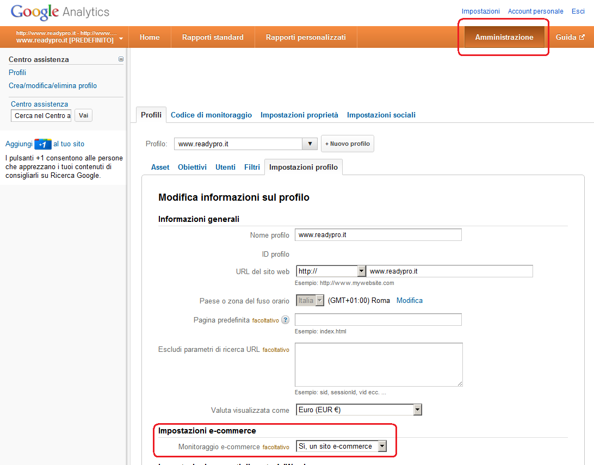Open the Asset sub-tab
This screenshot has height=465, width=594.
[x=160, y=167]
